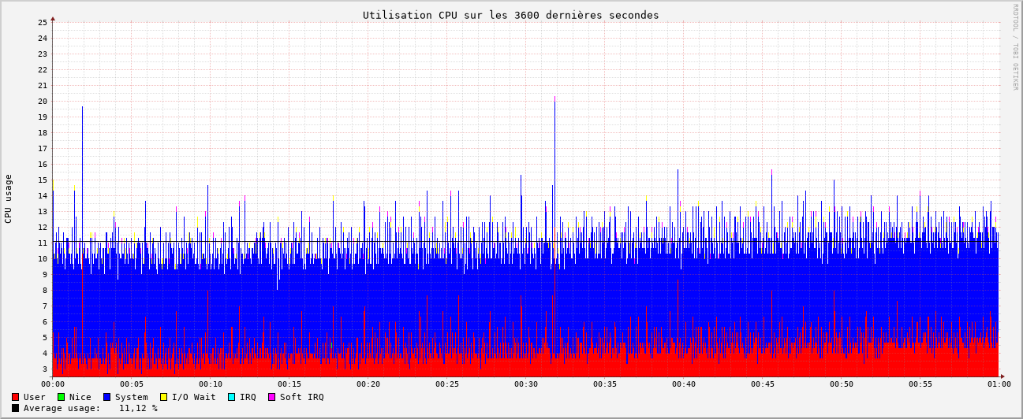Click the 01:00 time axis label
This screenshot has width=1023, height=419.
tap(999, 384)
